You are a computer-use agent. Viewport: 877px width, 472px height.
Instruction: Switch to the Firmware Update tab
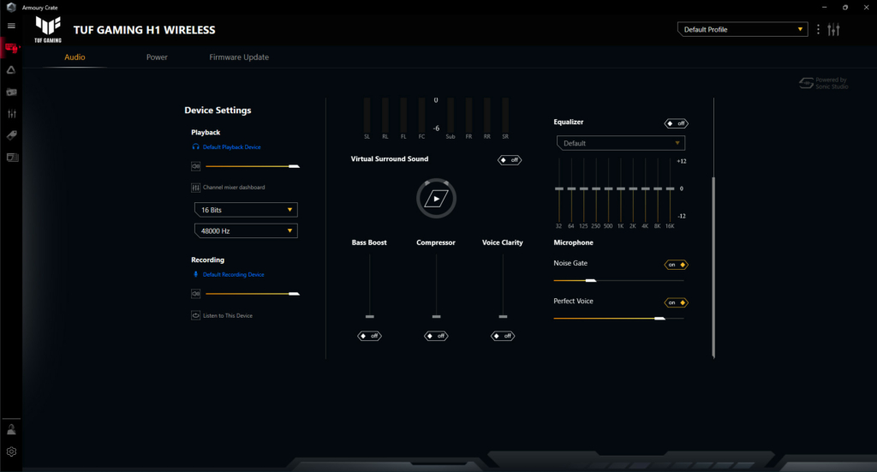click(239, 57)
